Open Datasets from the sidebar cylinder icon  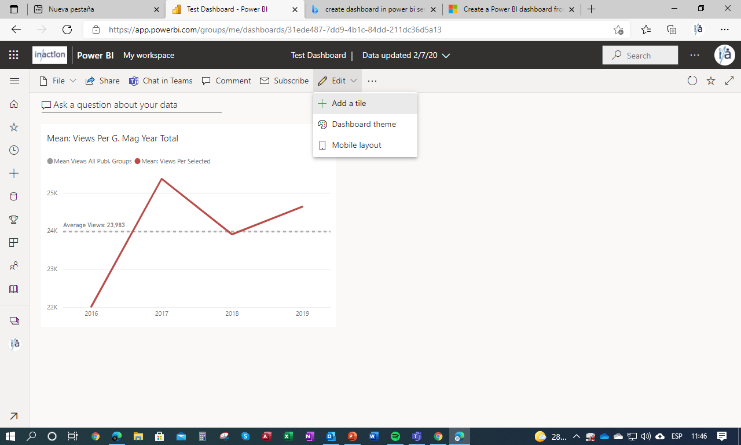click(14, 196)
